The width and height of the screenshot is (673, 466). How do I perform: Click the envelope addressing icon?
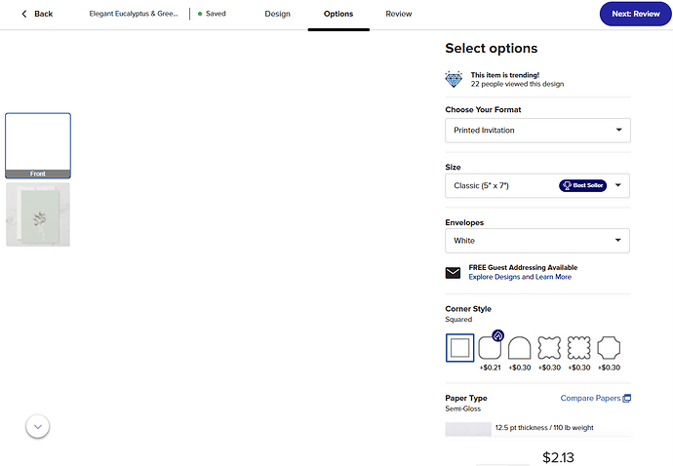tap(453, 272)
